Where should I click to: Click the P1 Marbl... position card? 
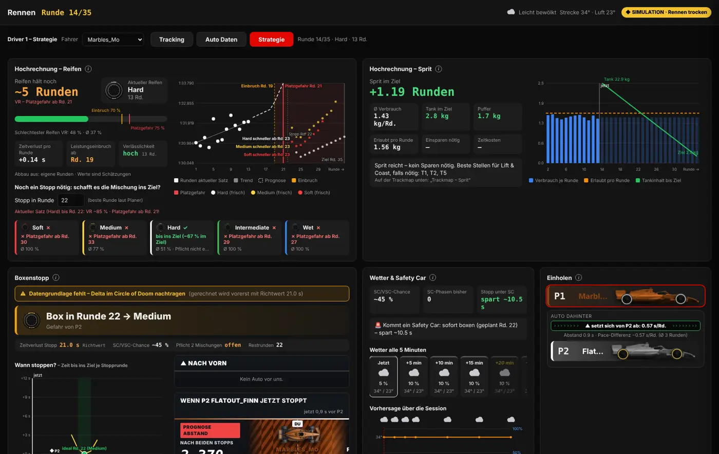coord(626,296)
